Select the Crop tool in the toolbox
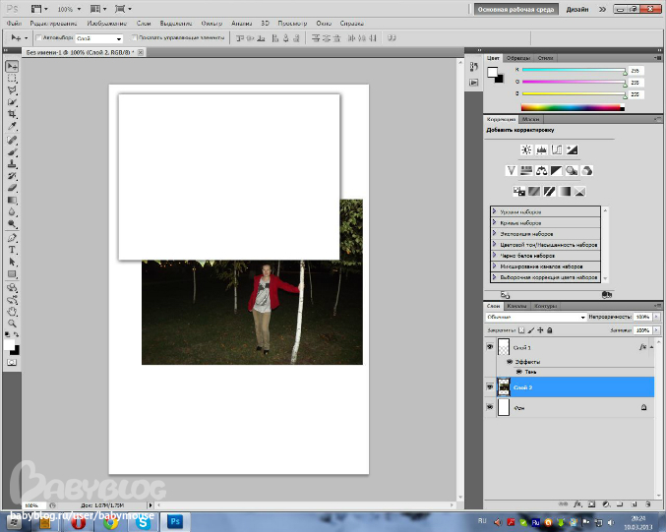Viewport: 666px width, 532px height. coord(13,114)
